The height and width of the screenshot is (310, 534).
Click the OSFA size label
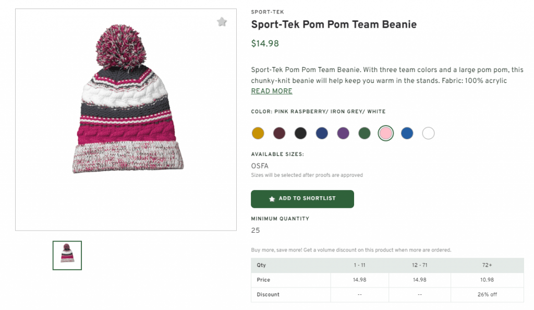click(258, 165)
